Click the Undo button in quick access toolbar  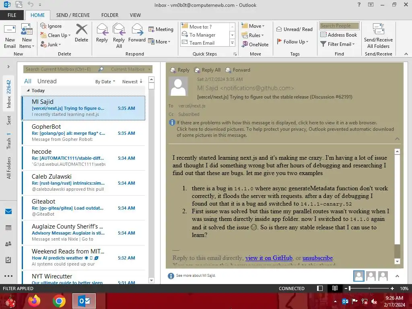[x=31, y=4]
